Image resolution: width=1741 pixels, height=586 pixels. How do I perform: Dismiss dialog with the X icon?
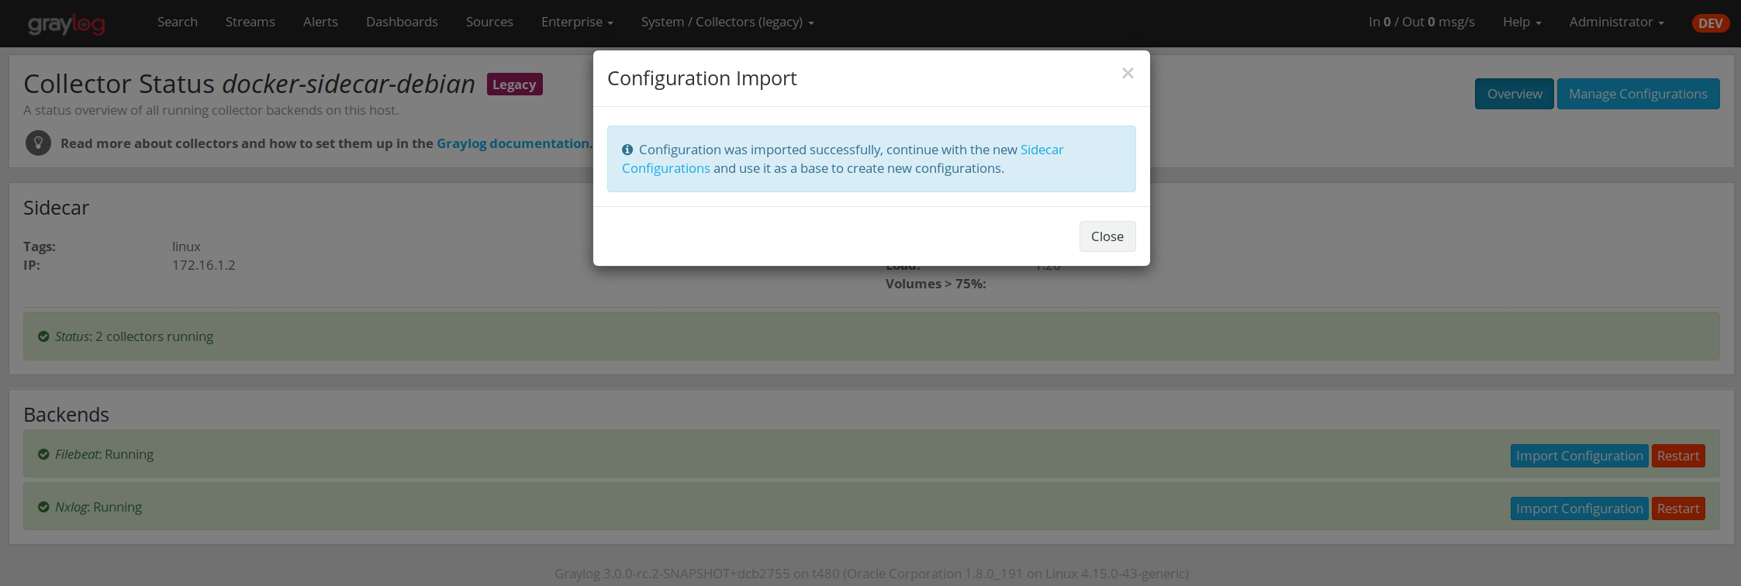coord(1128,73)
